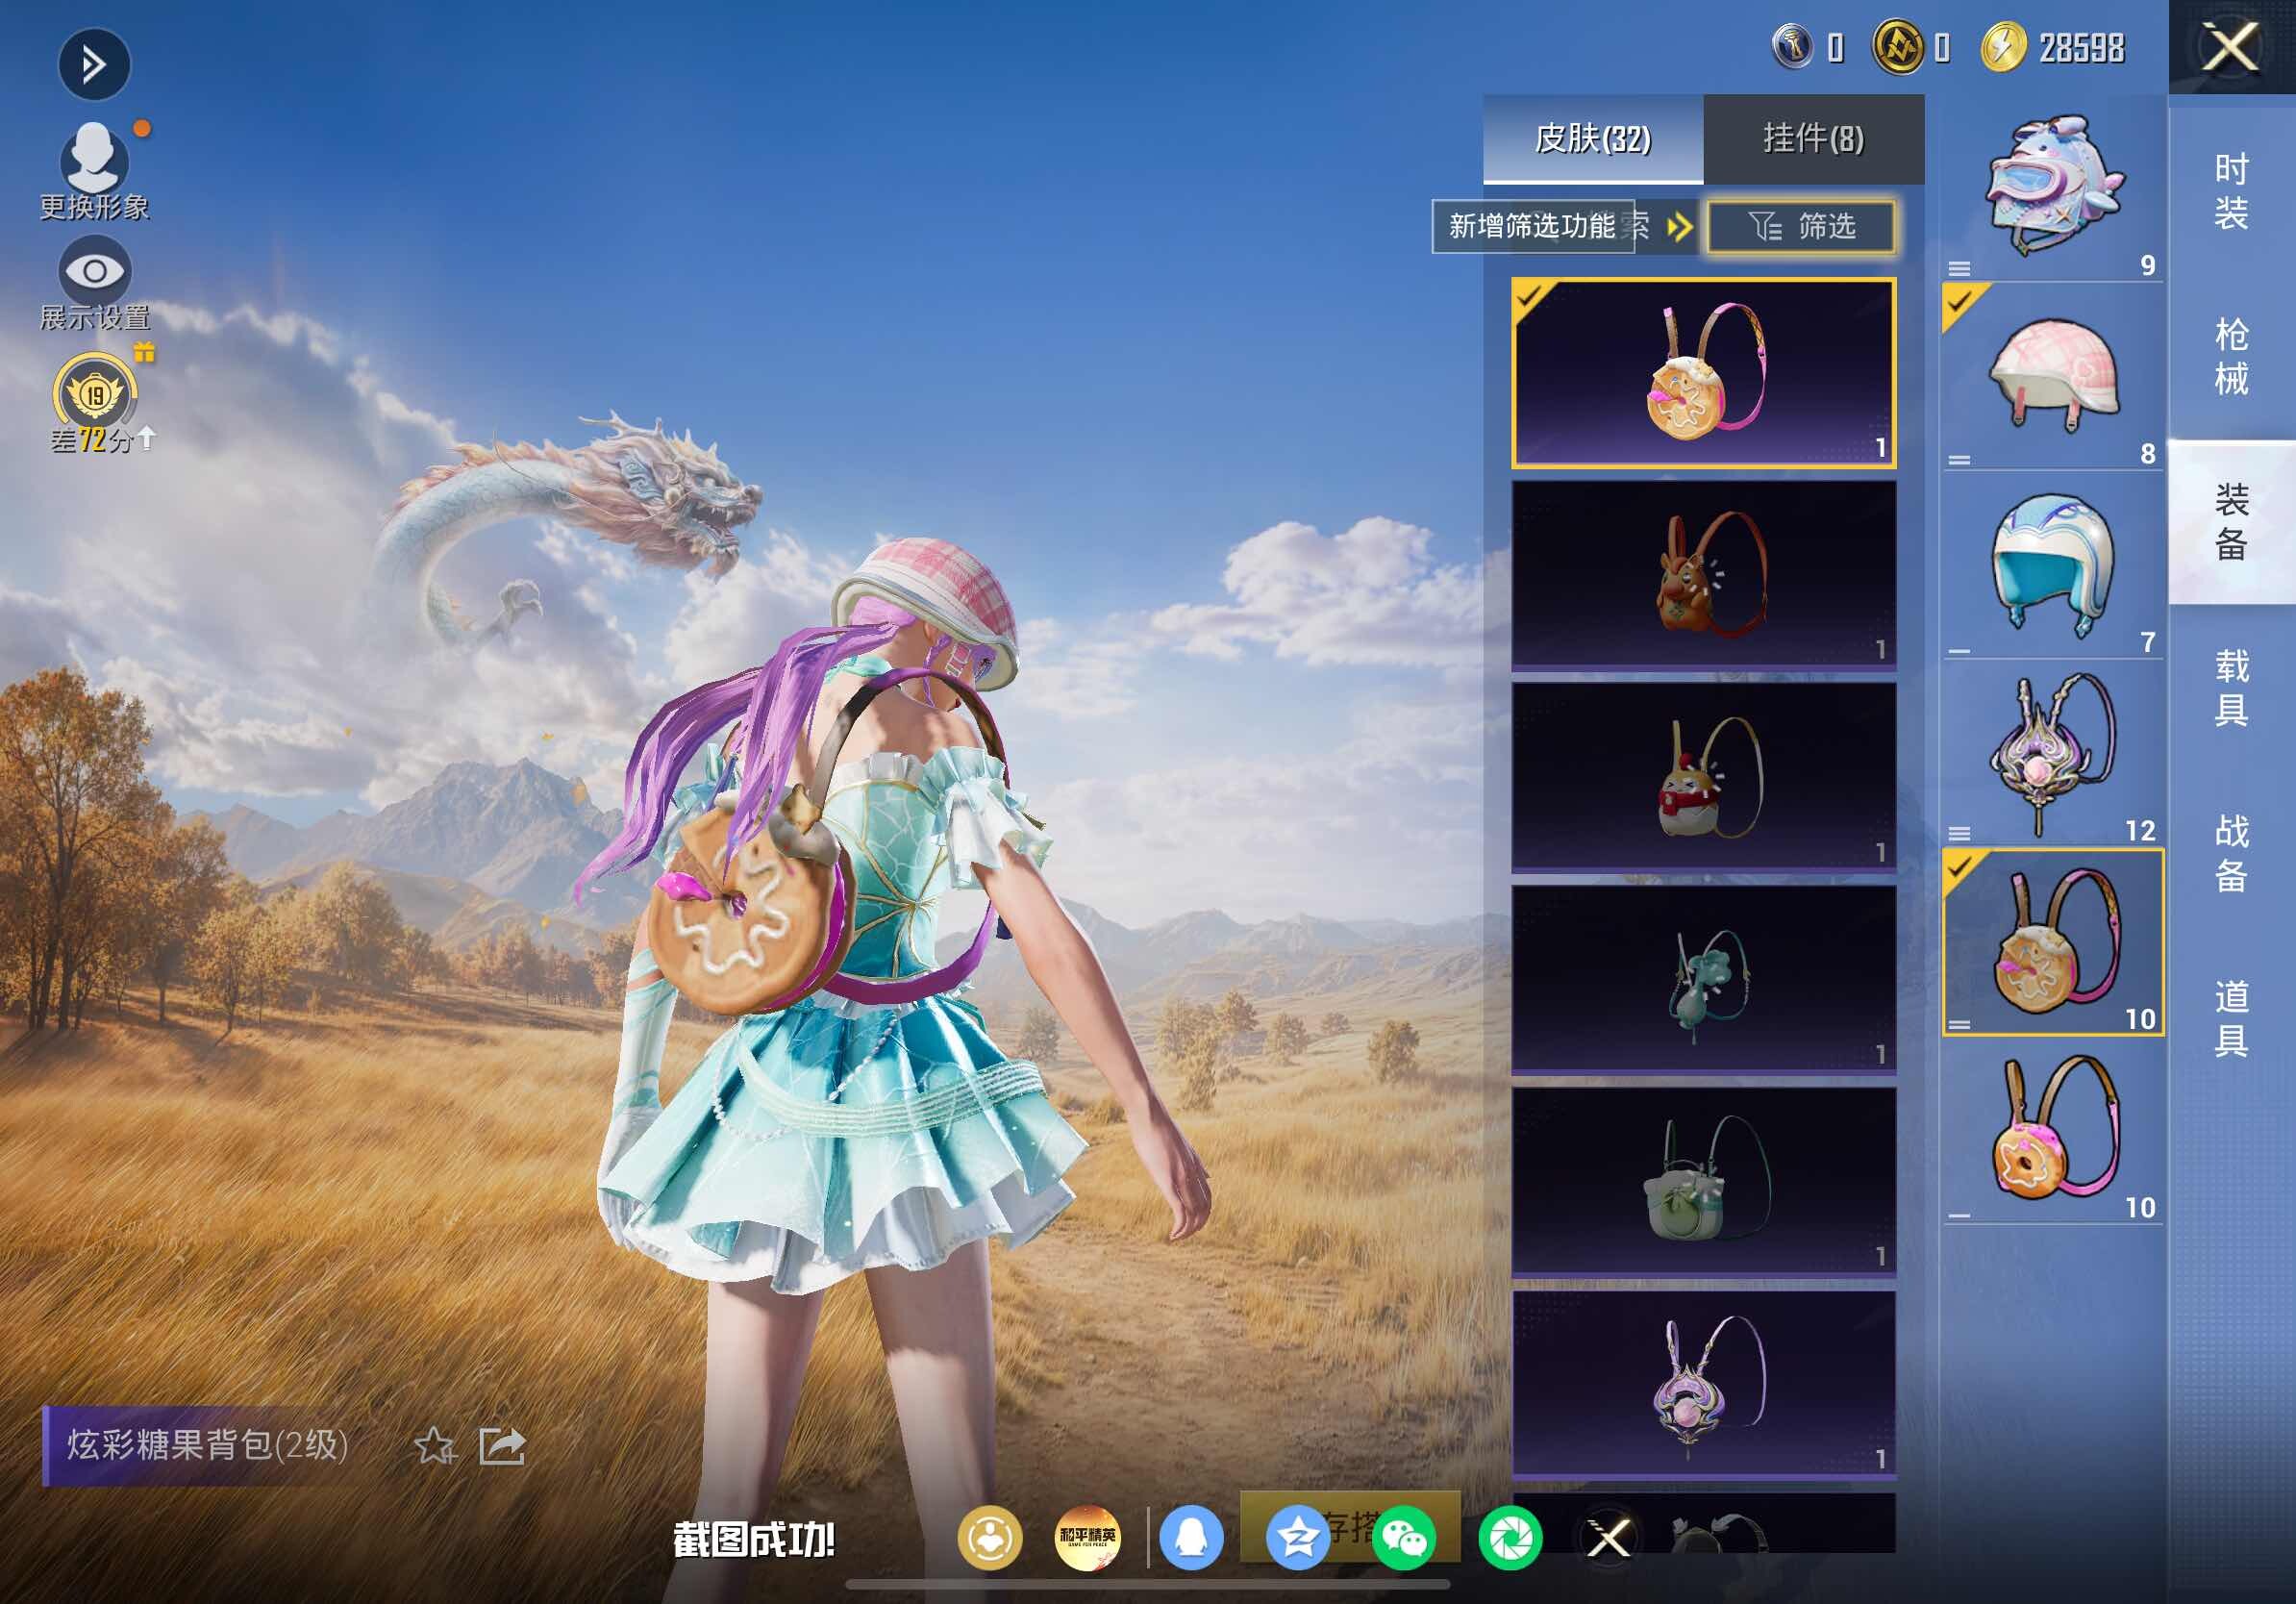Viewport: 2296px width, 1604px height.
Task: Select the purple ornament backpack skin
Action: click(x=1703, y=1384)
